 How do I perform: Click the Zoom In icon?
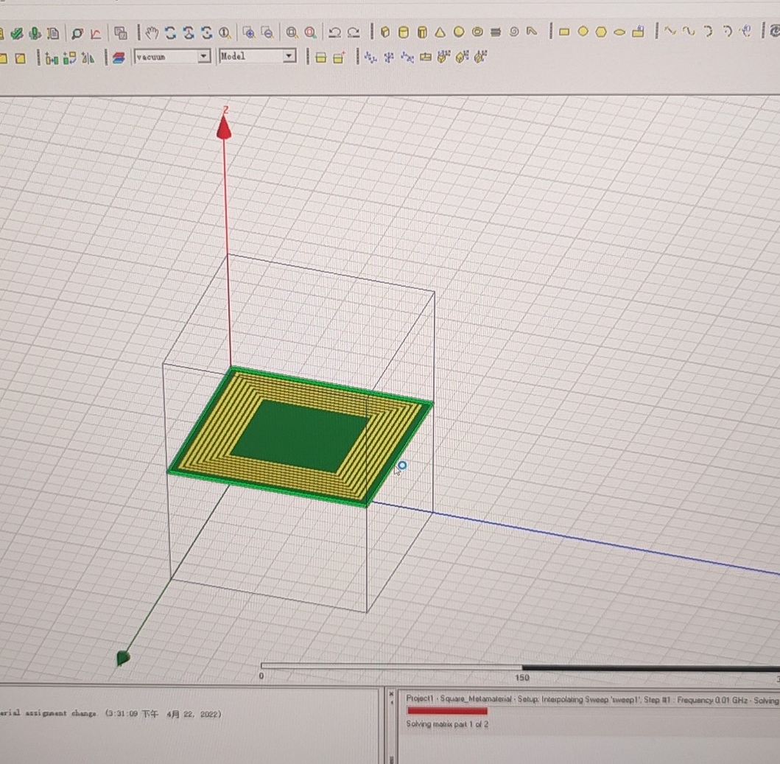(x=249, y=33)
